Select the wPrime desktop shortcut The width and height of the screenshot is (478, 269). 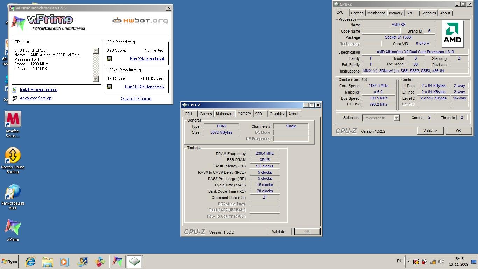coord(13,230)
